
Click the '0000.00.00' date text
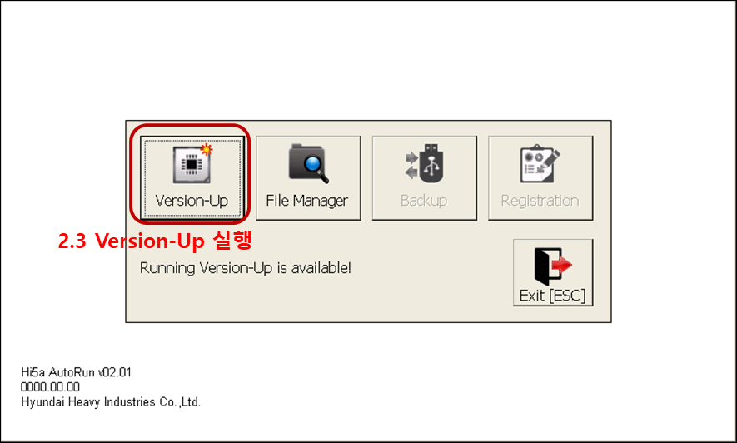coord(50,387)
